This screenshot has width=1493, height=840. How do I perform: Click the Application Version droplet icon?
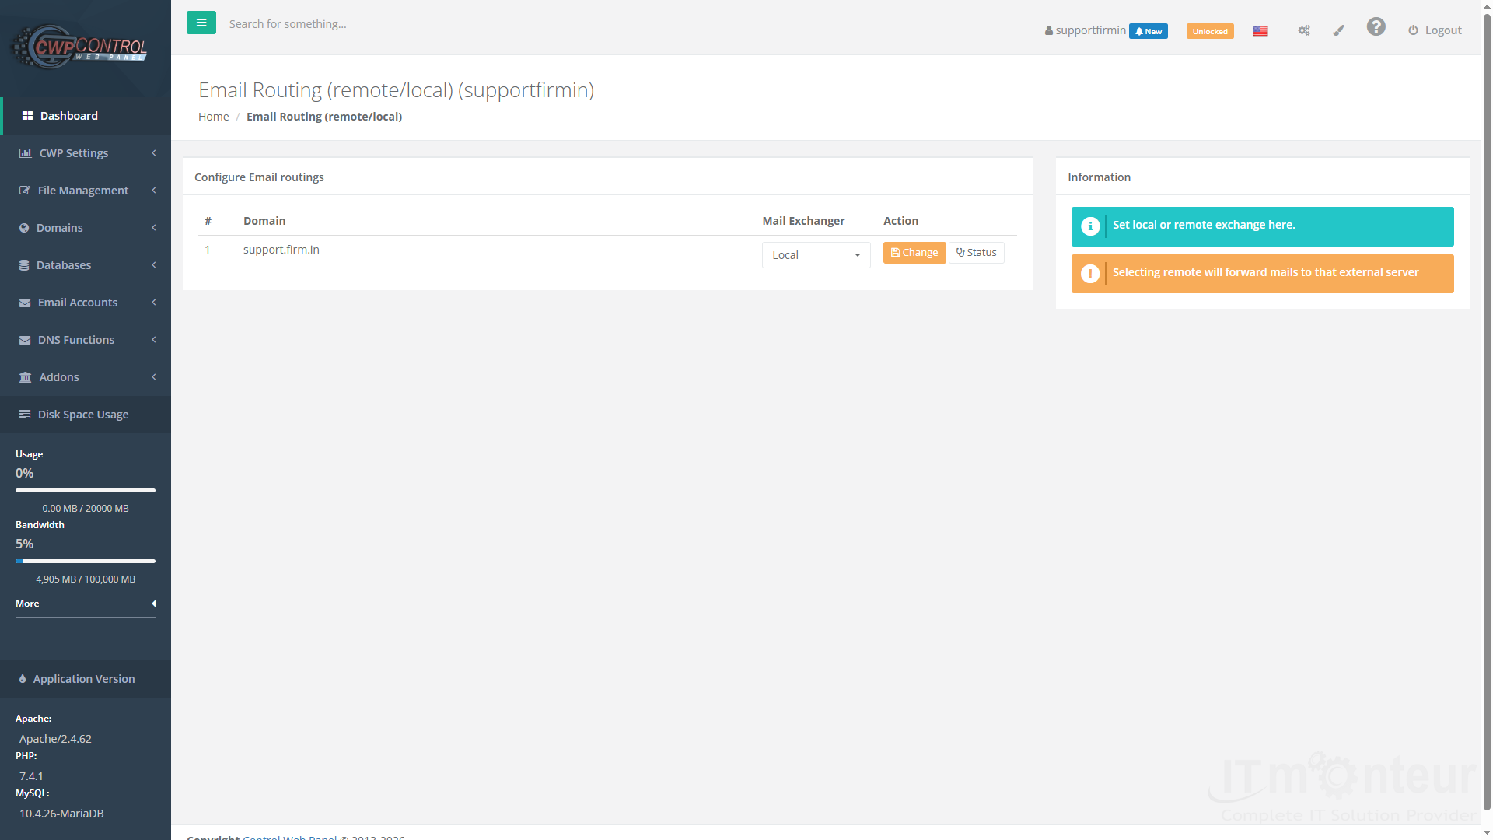click(23, 679)
